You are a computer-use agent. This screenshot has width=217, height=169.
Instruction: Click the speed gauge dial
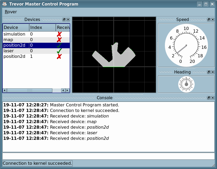186,45
